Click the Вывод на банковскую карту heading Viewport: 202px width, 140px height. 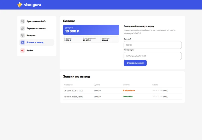coord(139,26)
